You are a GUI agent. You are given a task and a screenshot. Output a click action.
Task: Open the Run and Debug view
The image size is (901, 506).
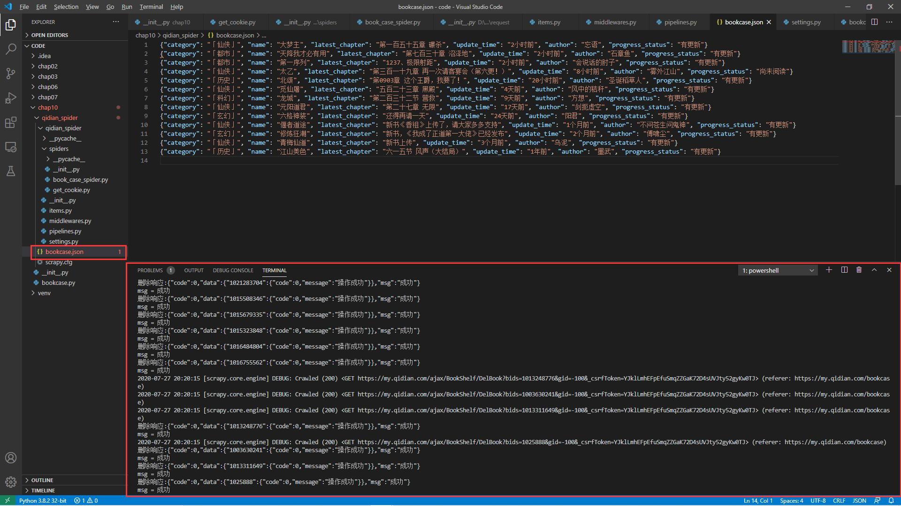click(x=10, y=98)
